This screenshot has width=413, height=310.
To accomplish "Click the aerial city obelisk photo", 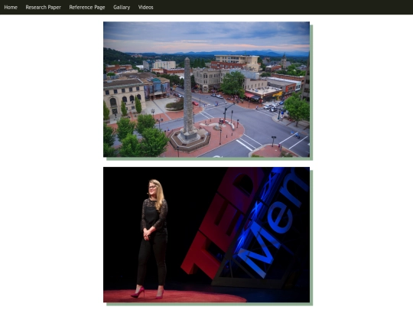I will pyautogui.click(x=206, y=90).
